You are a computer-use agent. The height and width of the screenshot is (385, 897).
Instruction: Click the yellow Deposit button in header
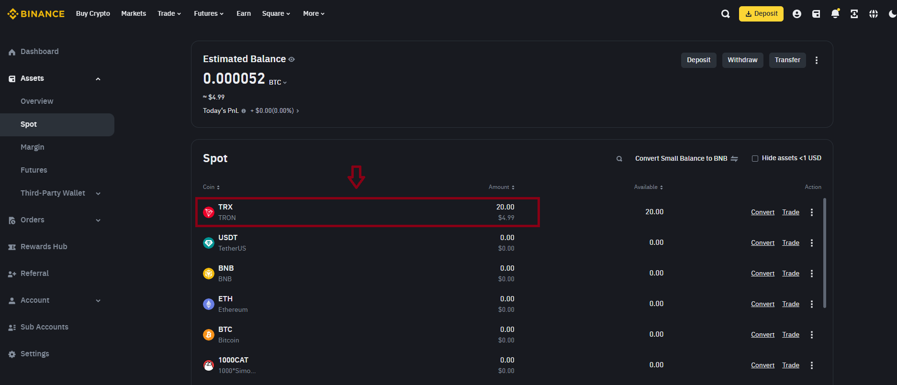click(x=761, y=14)
